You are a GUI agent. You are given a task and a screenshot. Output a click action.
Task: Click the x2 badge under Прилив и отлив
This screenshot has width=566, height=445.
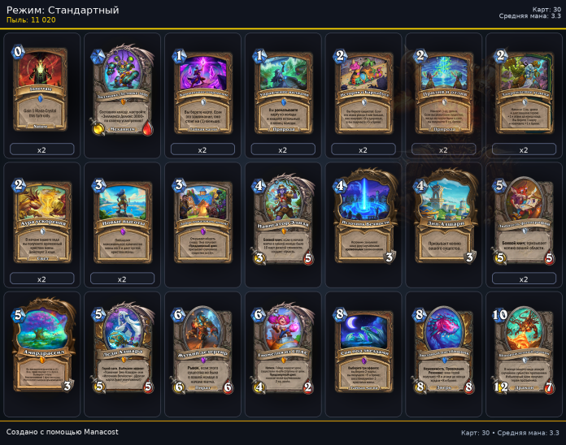(x=444, y=149)
